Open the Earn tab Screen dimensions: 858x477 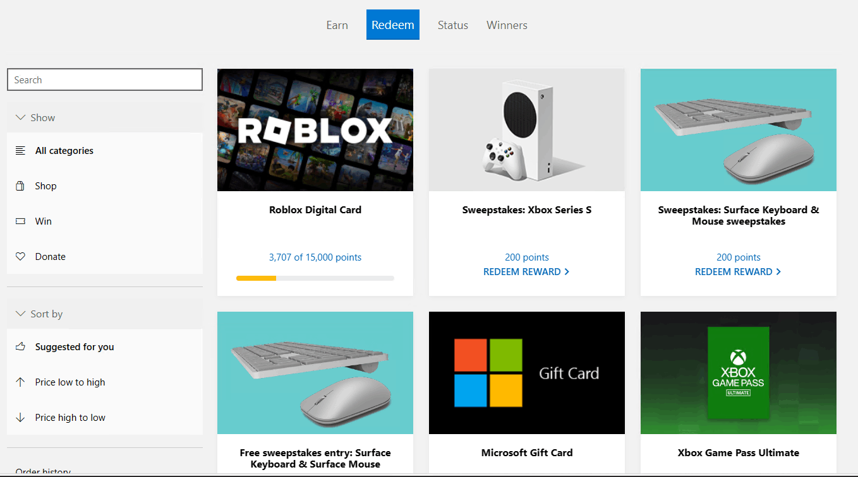tap(337, 25)
